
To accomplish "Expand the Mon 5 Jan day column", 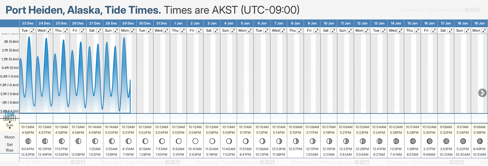I will [250, 31].
